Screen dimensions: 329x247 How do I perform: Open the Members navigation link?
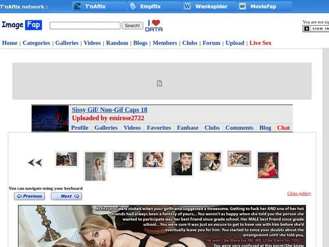pos(165,43)
